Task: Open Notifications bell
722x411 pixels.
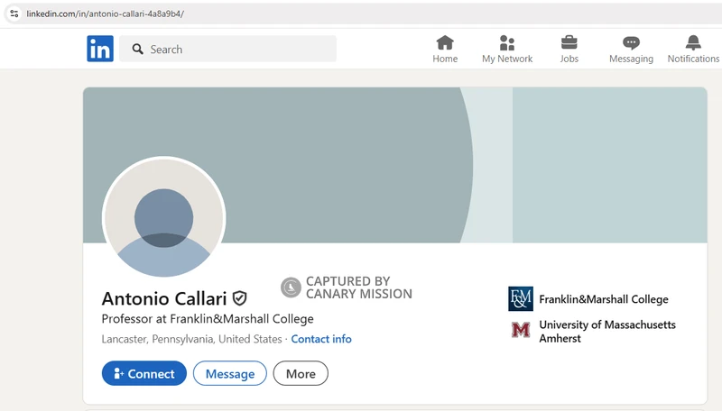Action: (x=693, y=50)
